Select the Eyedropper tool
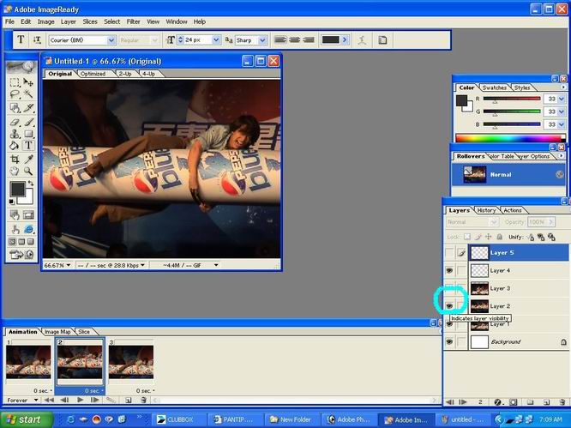The height and width of the screenshot is (428, 571). click(28, 160)
